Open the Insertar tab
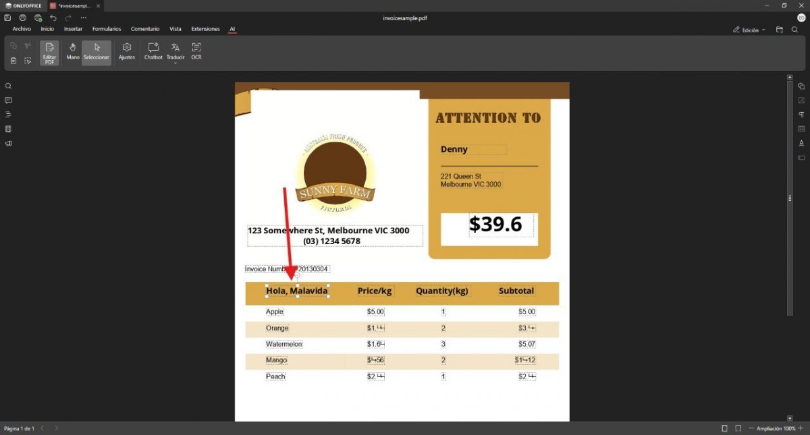The height and width of the screenshot is (435, 810). tap(73, 29)
